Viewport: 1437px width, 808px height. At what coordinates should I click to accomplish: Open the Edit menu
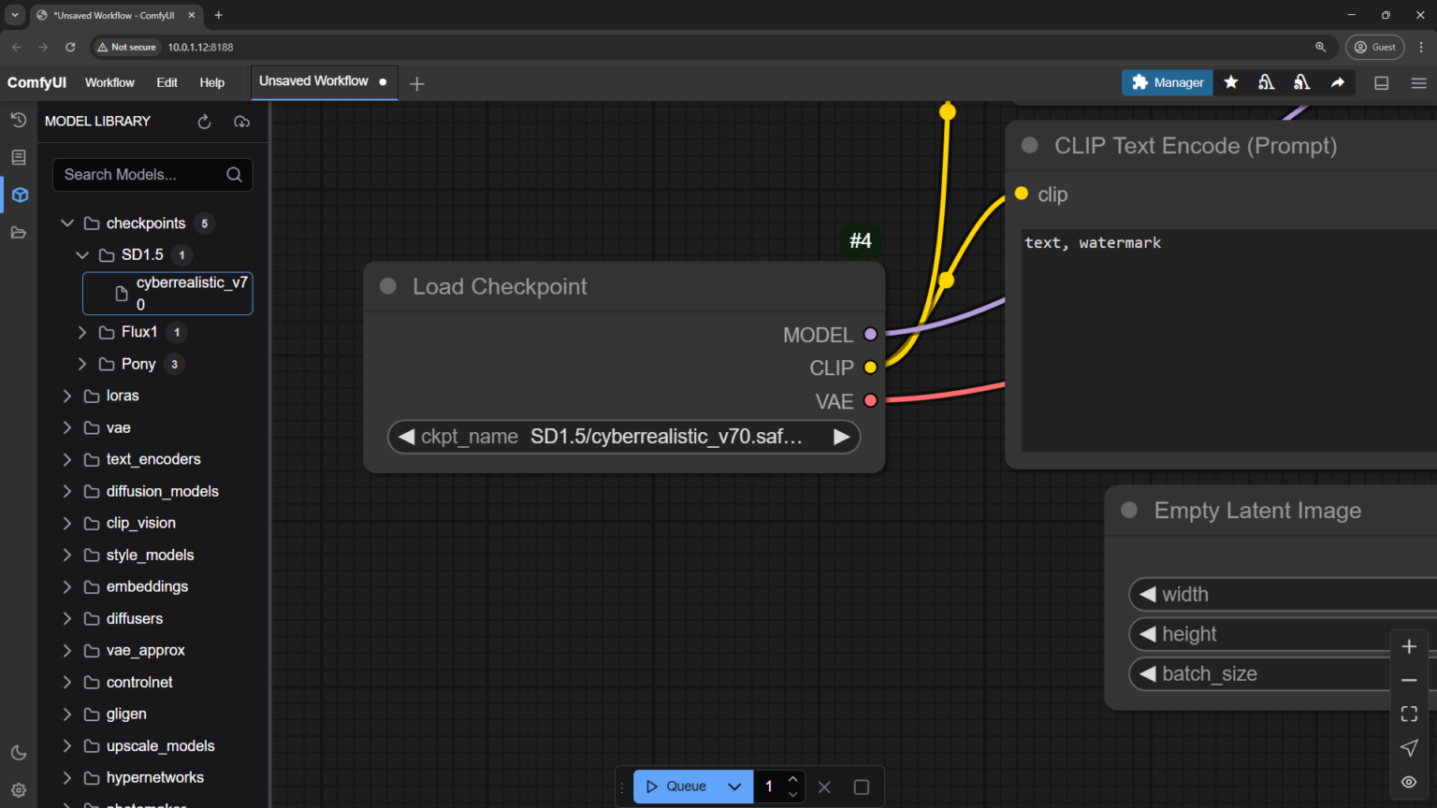167,83
